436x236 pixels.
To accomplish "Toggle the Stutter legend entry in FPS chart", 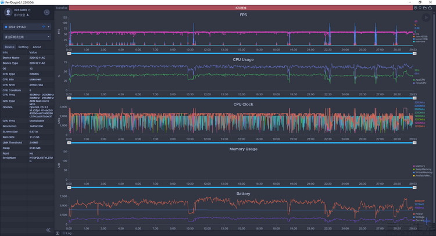I will click(420, 39).
